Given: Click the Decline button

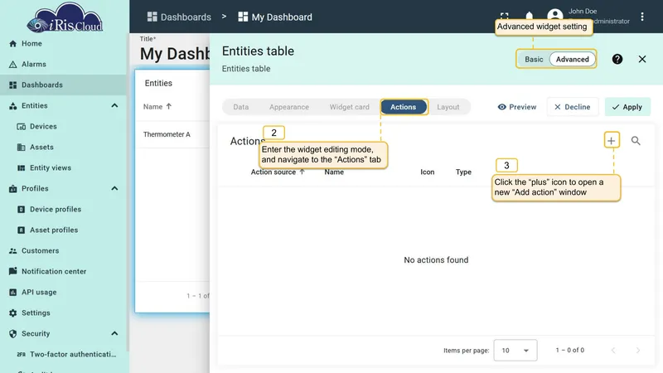Looking at the screenshot, I should 572,107.
